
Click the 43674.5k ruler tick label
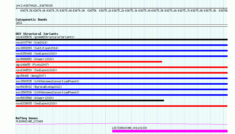(26, 11)
